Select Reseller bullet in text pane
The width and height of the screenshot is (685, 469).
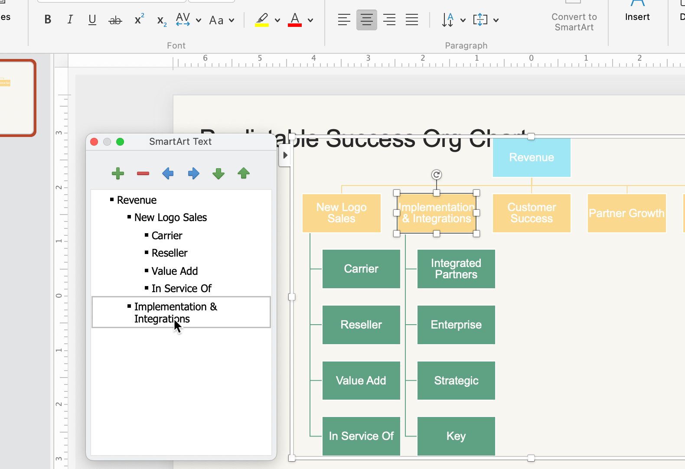pos(170,253)
